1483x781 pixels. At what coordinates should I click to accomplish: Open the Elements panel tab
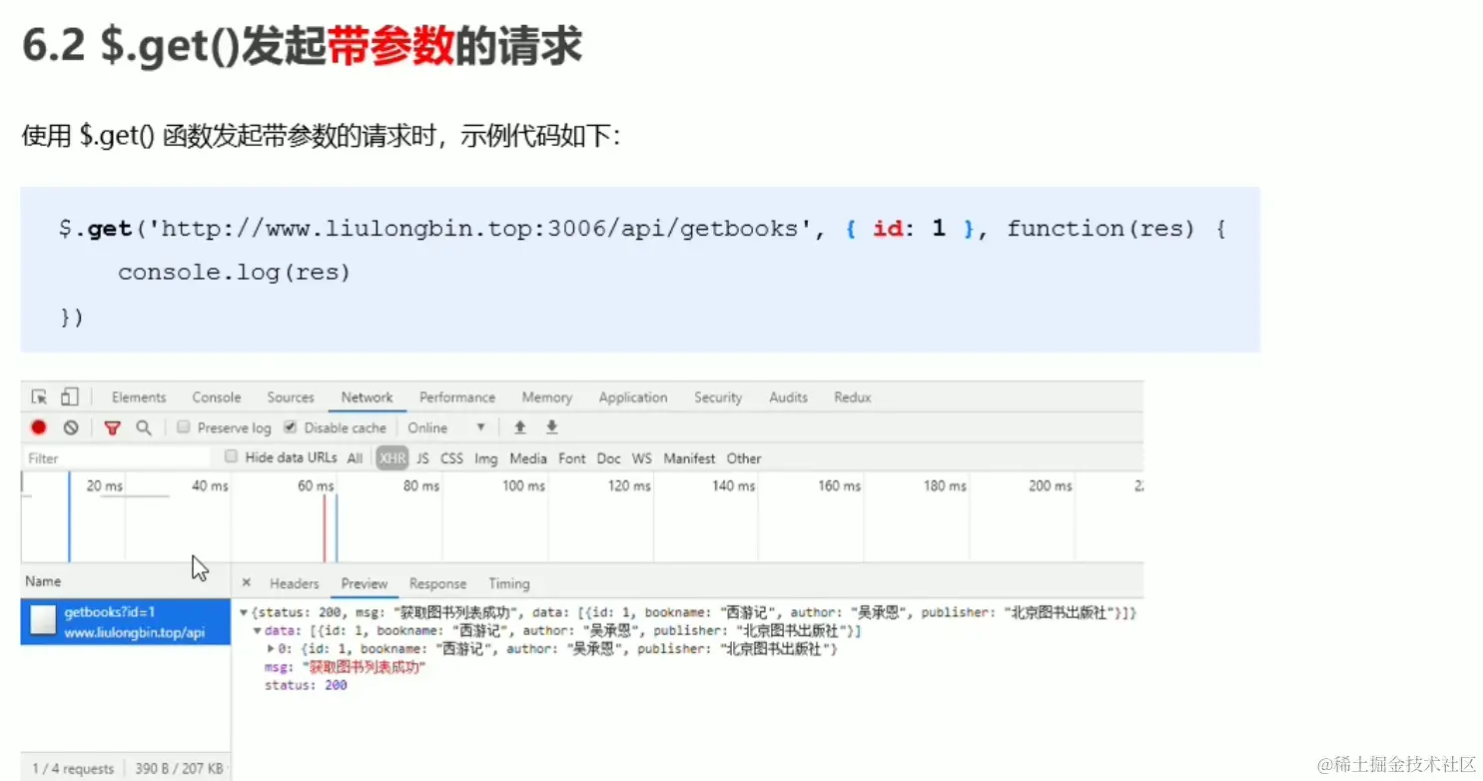pos(139,397)
